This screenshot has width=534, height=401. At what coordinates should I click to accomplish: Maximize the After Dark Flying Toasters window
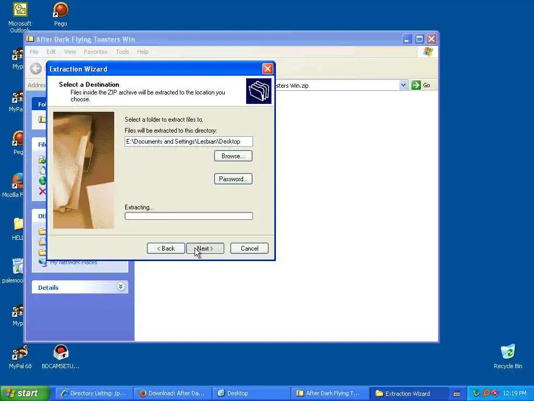click(x=419, y=39)
